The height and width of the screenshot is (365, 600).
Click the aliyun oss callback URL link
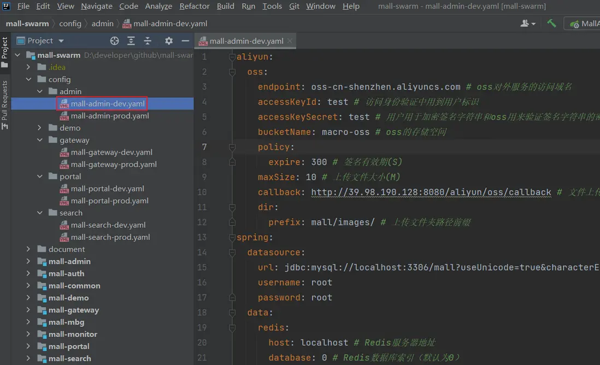click(x=431, y=192)
